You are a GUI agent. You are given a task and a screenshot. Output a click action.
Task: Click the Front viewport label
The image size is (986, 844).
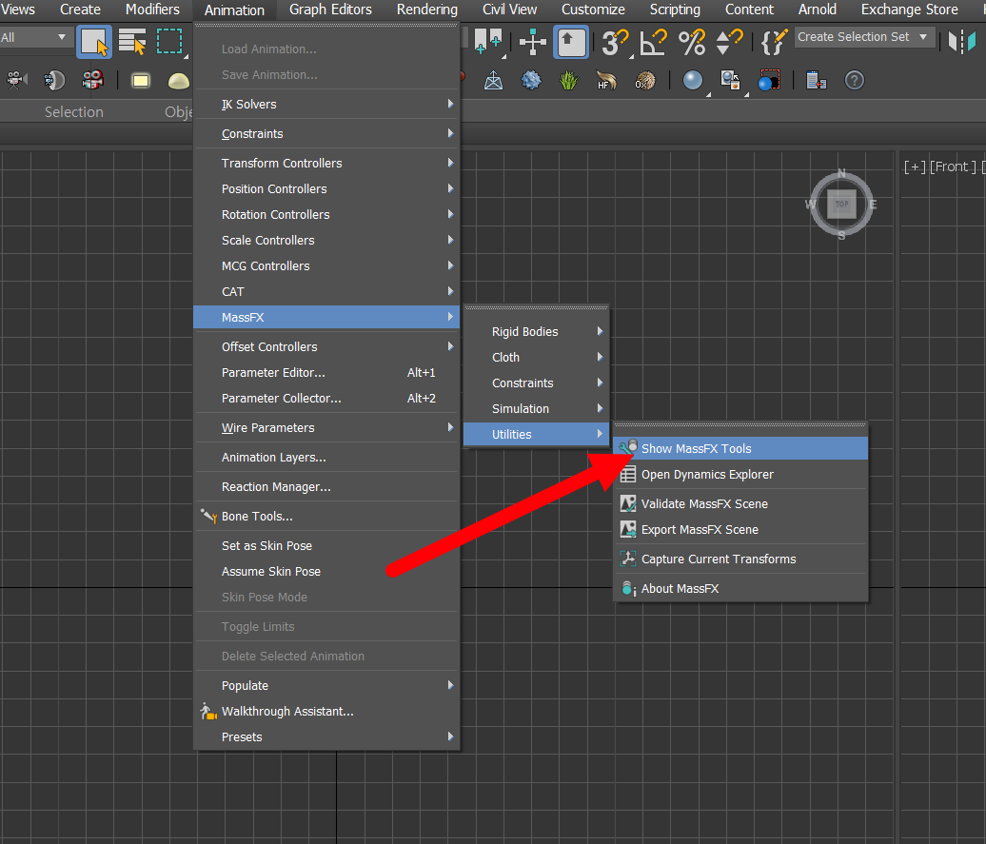[x=954, y=167]
